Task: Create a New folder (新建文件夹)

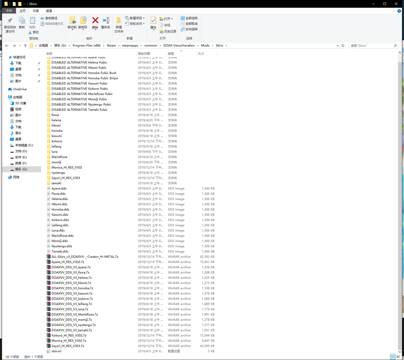Action: pyautogui.click(x=119, y=25)
